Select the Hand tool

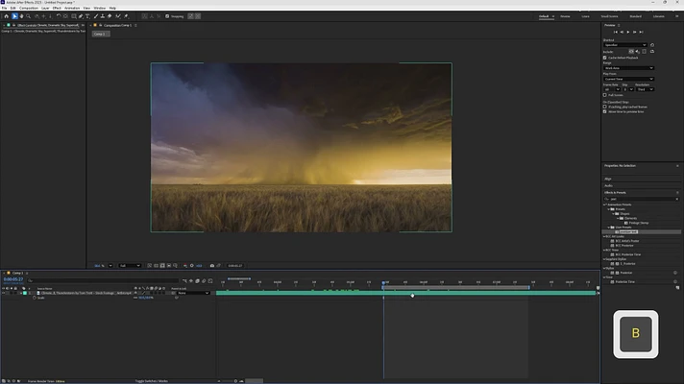point(21,16)
